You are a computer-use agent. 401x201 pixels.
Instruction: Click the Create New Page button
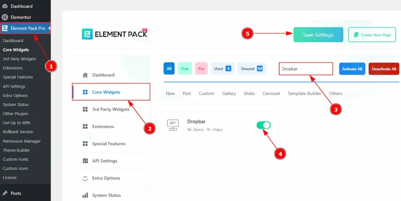[x=372, y=35]
